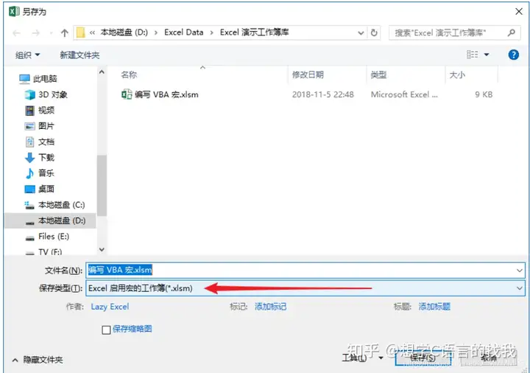The width and height of the screenshot is (530, 373).
Task: Click the view layout icon
Action: coord(472,55)
